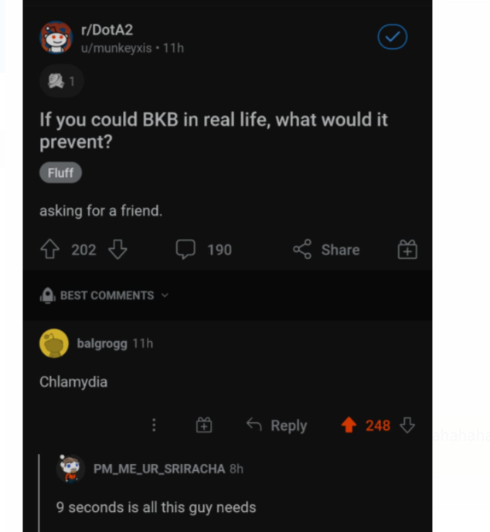
Task: Click the r/DotA2 subreddit avatar
Action: [x=56, y=37]
